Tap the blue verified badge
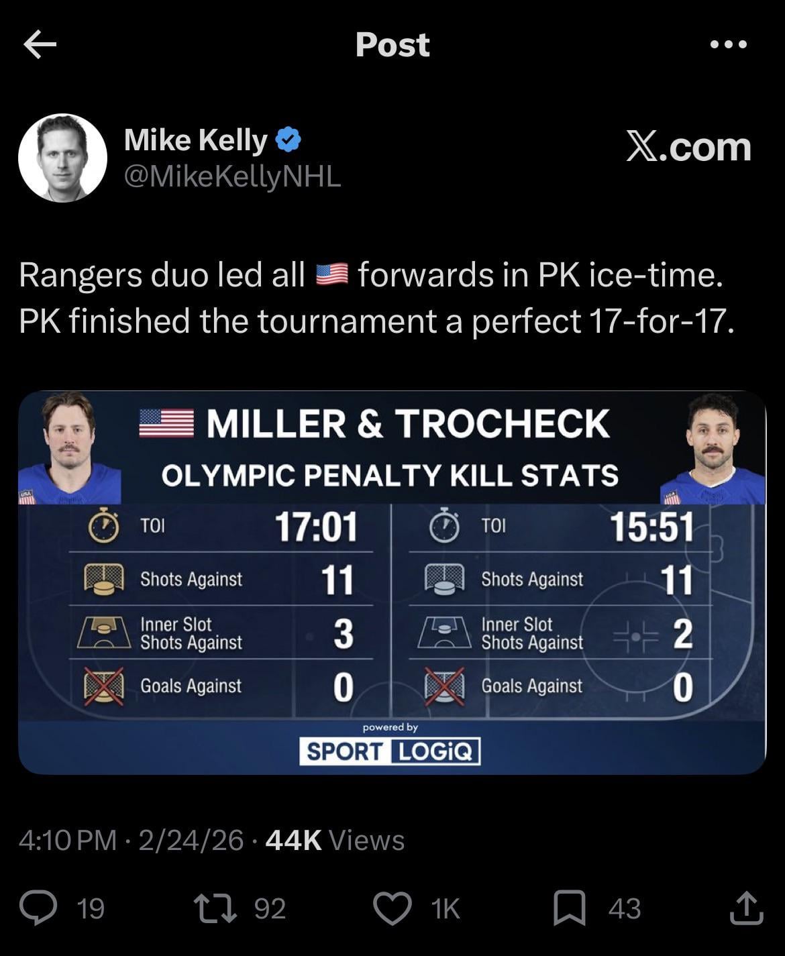This screenshot has width=785, height=956. (289, 140)
